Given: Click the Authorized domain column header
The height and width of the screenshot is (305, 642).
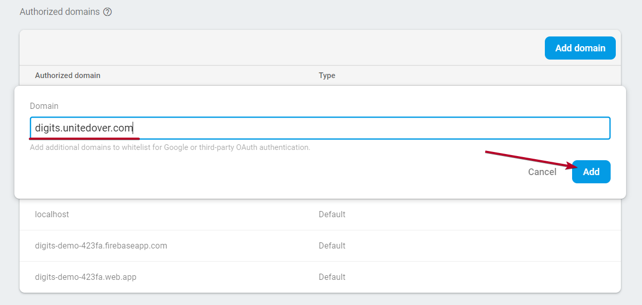Looking at the screenshot, I should pos(67,75).
